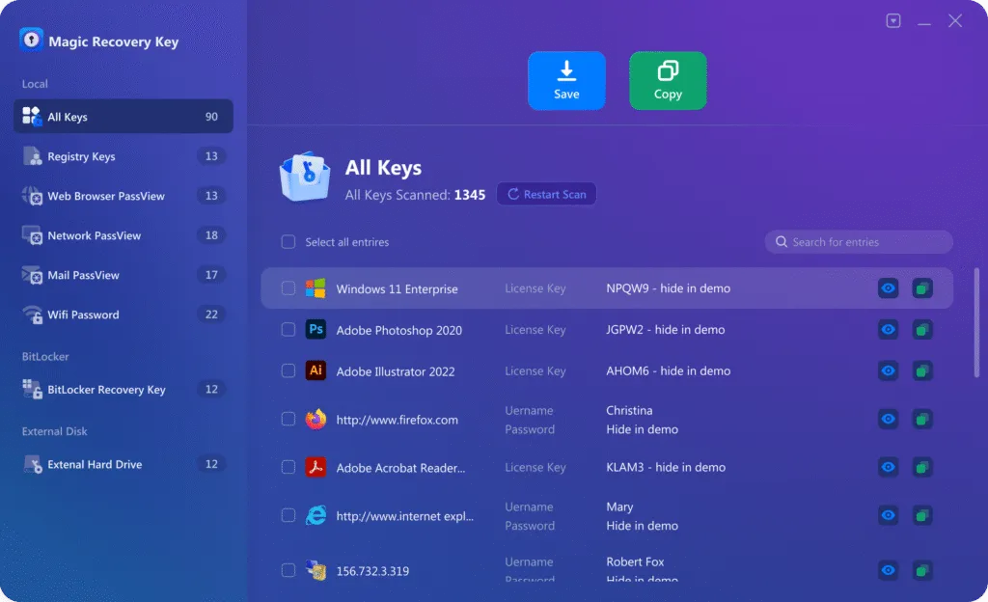Click the Windows 11 Enterprise logo icon
Screen dimensions: 988x602
[316, 288]
